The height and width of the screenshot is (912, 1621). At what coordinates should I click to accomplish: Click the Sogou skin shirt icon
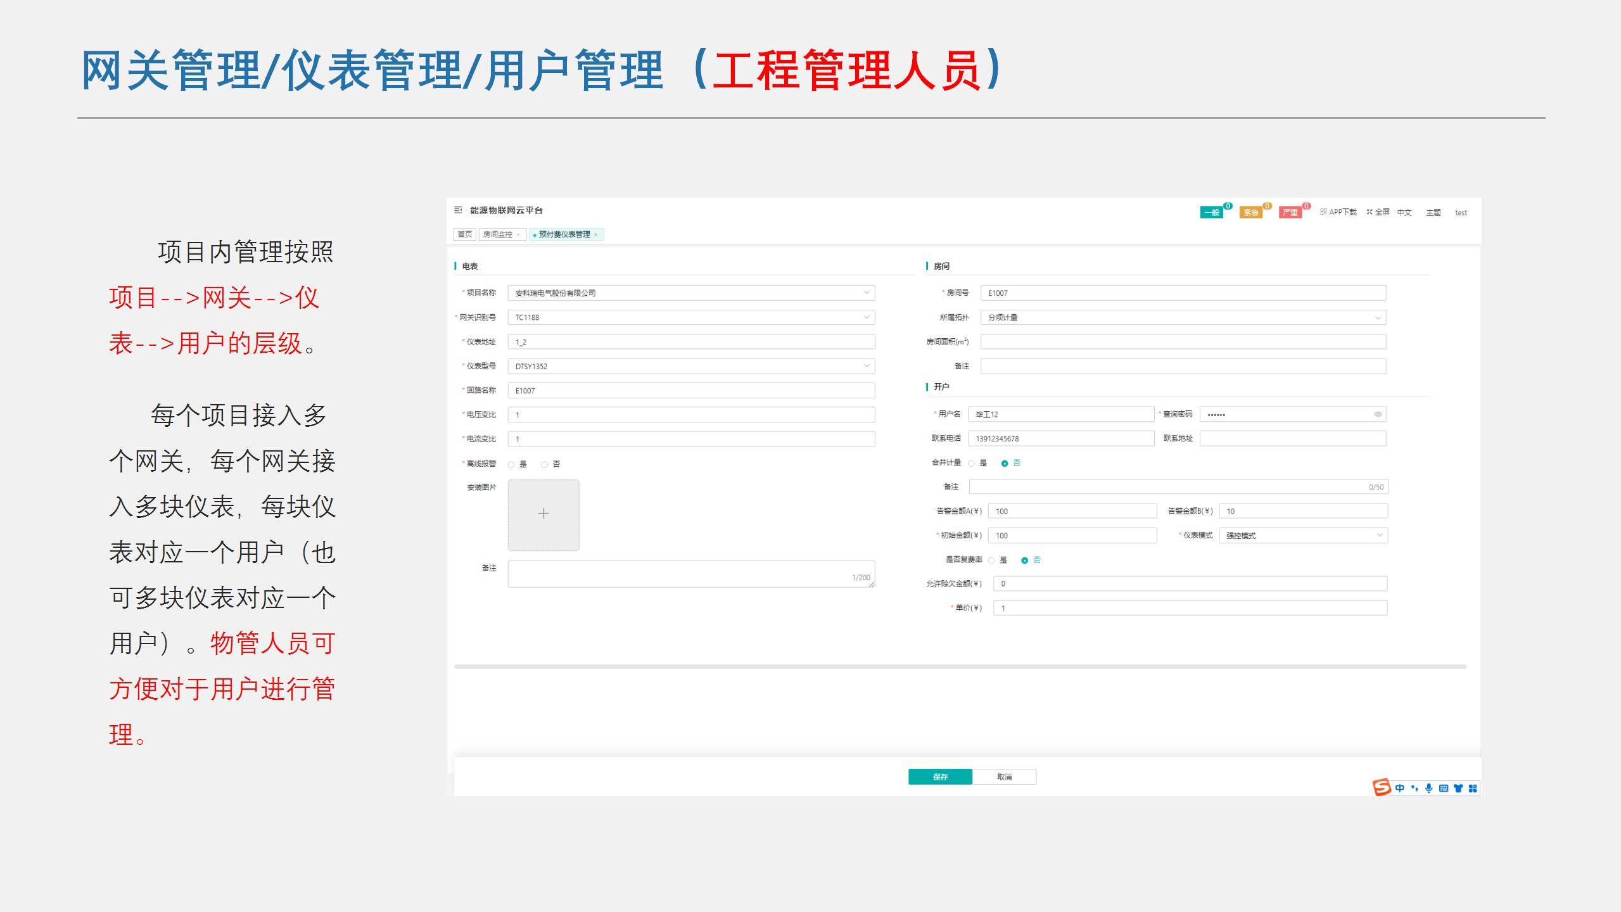point(1458,788)
